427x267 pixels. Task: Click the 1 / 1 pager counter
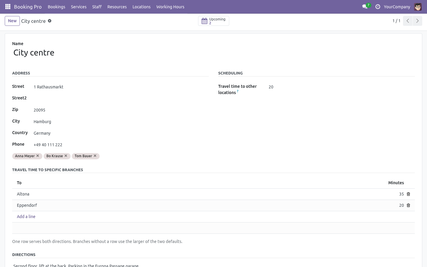[x=396, y=21]
